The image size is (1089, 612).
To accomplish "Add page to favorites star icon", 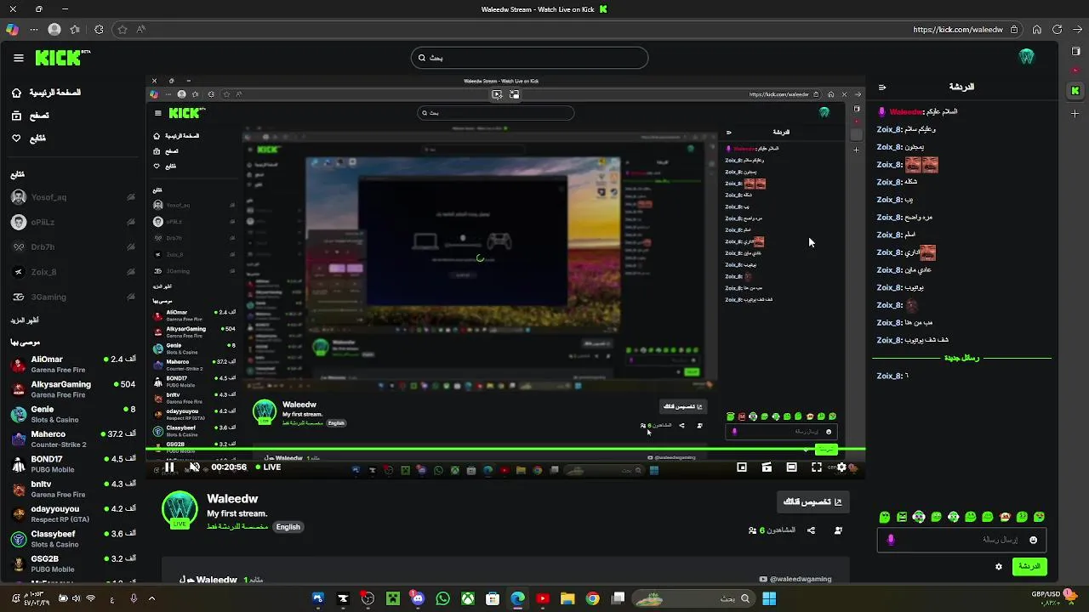I will click(123, 29).
